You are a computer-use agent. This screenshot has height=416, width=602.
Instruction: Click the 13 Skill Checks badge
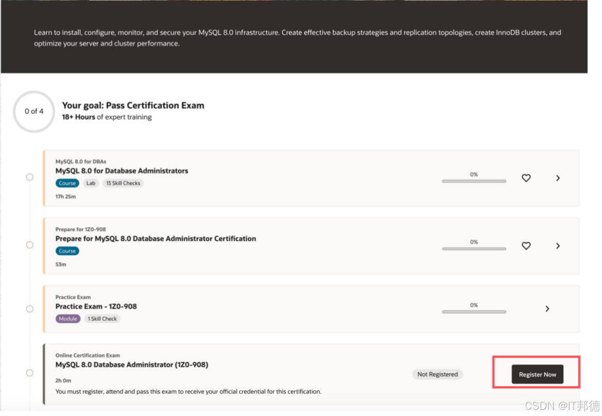coord(123,183)
